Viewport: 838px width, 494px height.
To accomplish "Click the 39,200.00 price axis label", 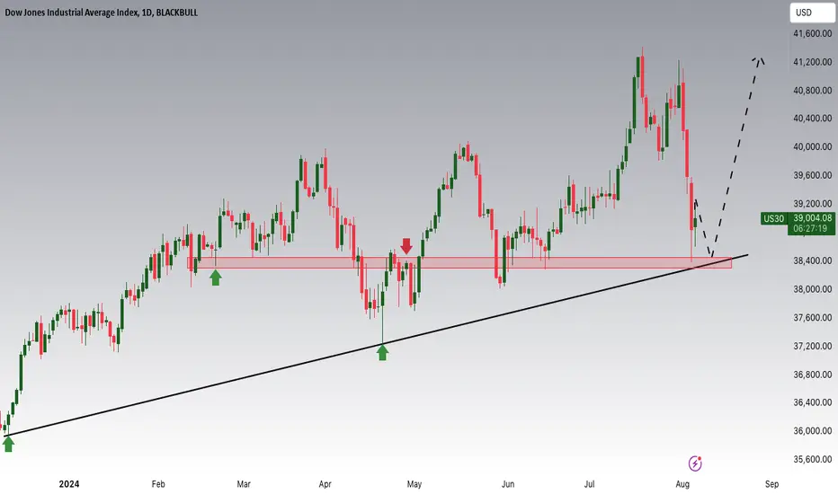I will [812, 204].
